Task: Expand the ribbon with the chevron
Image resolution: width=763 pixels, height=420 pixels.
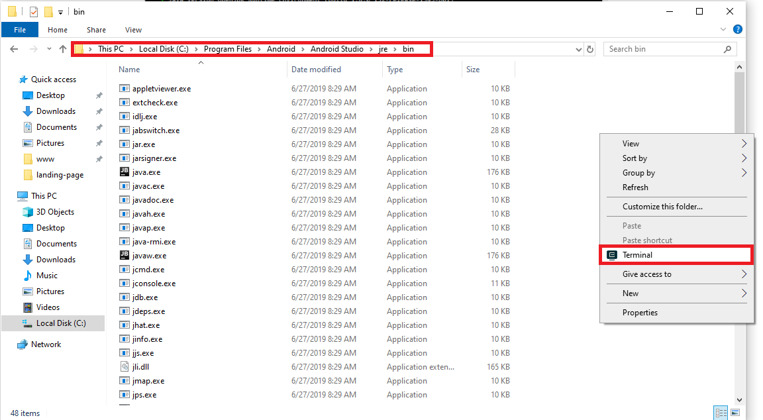Action: pyautogui.click(x=723, y=30)
